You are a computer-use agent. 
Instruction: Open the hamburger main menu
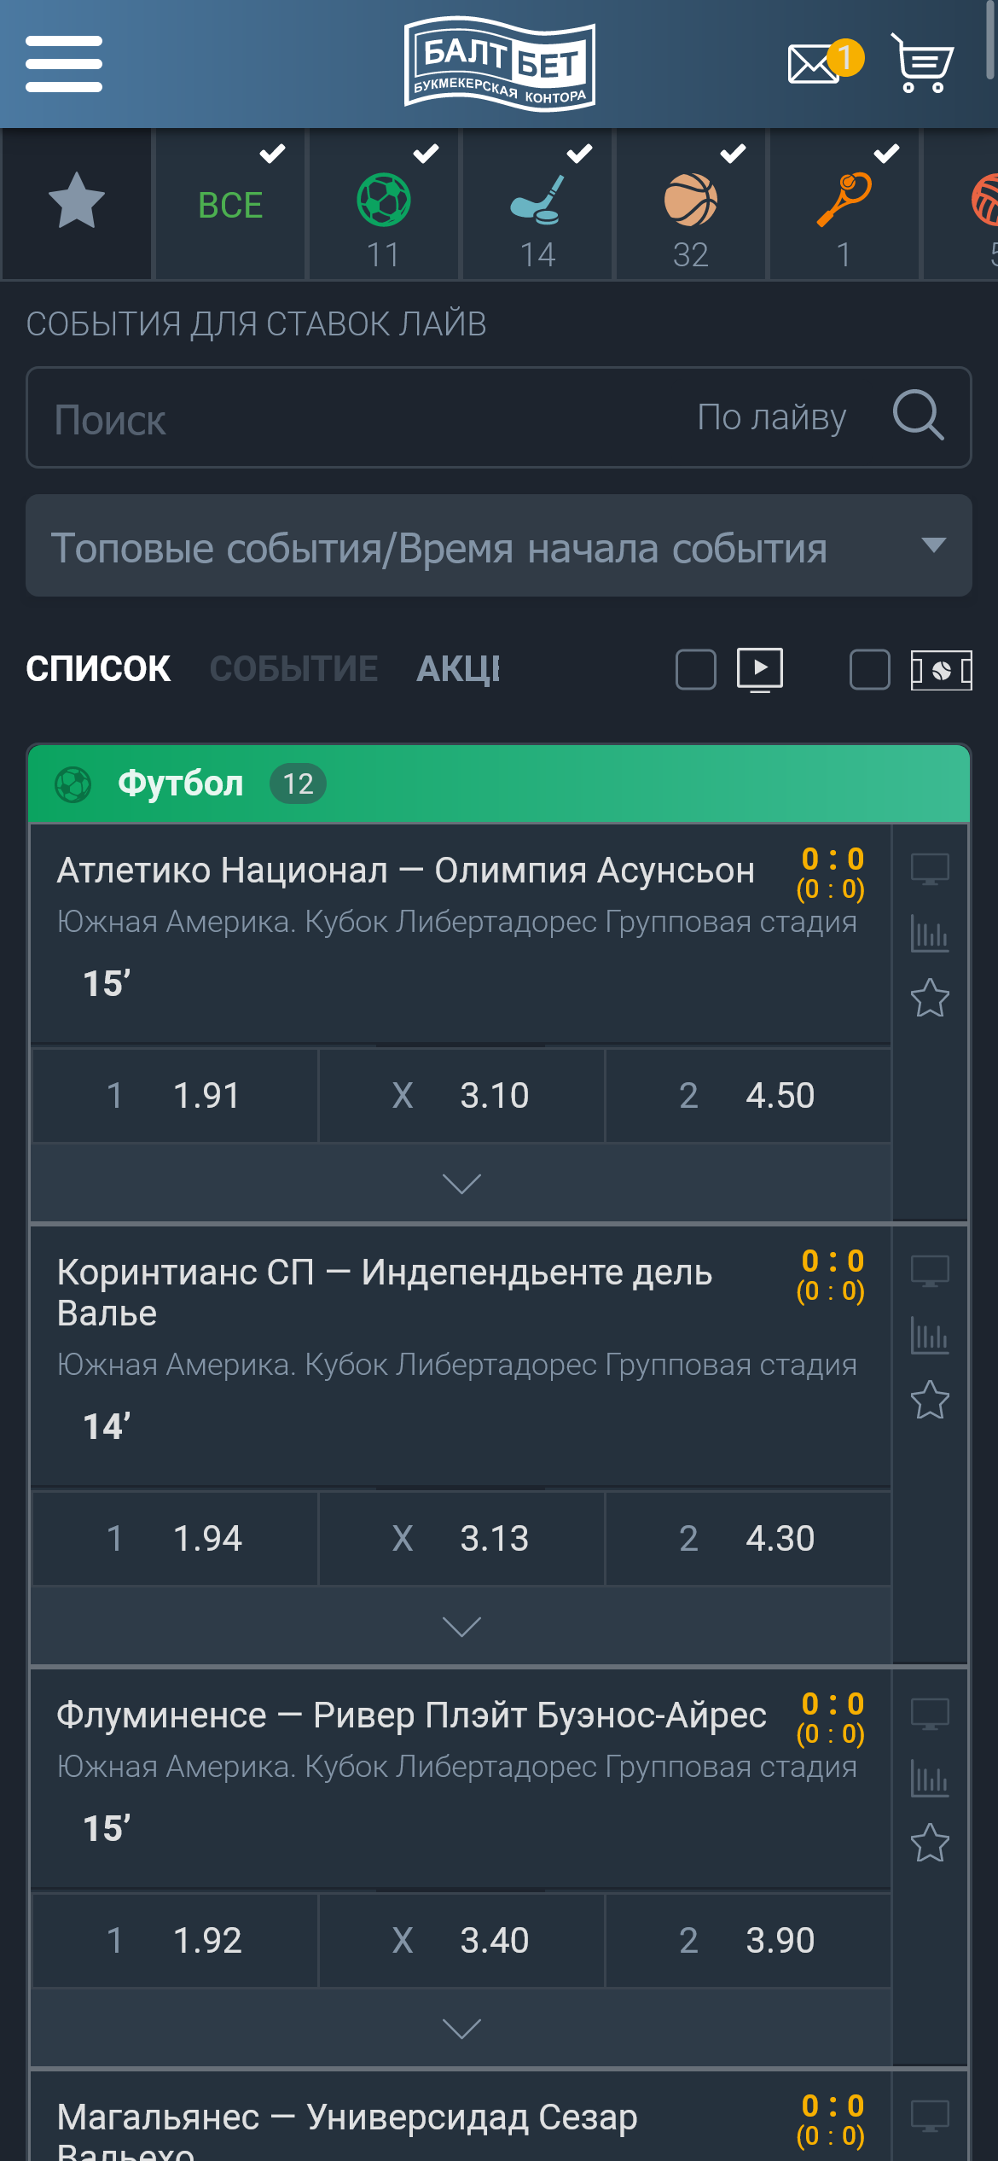(64, 64)
